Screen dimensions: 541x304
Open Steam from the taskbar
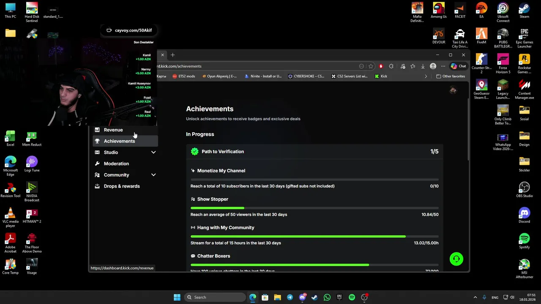pyautogui.click(x=314, y=297)
